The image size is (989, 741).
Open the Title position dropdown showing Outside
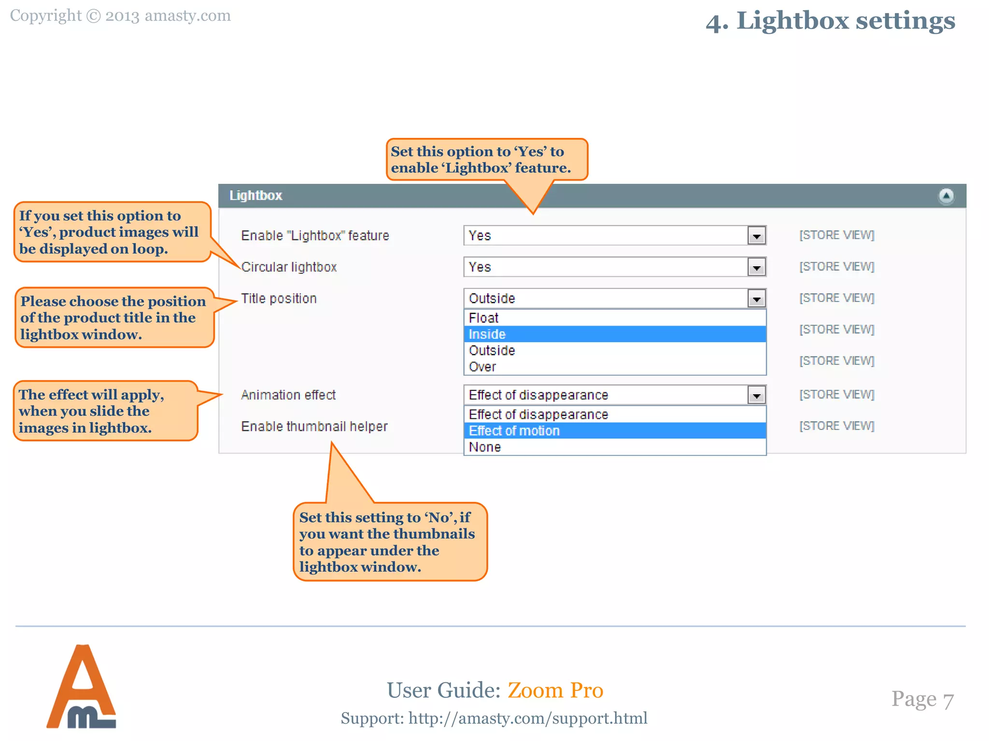[615, 298]
